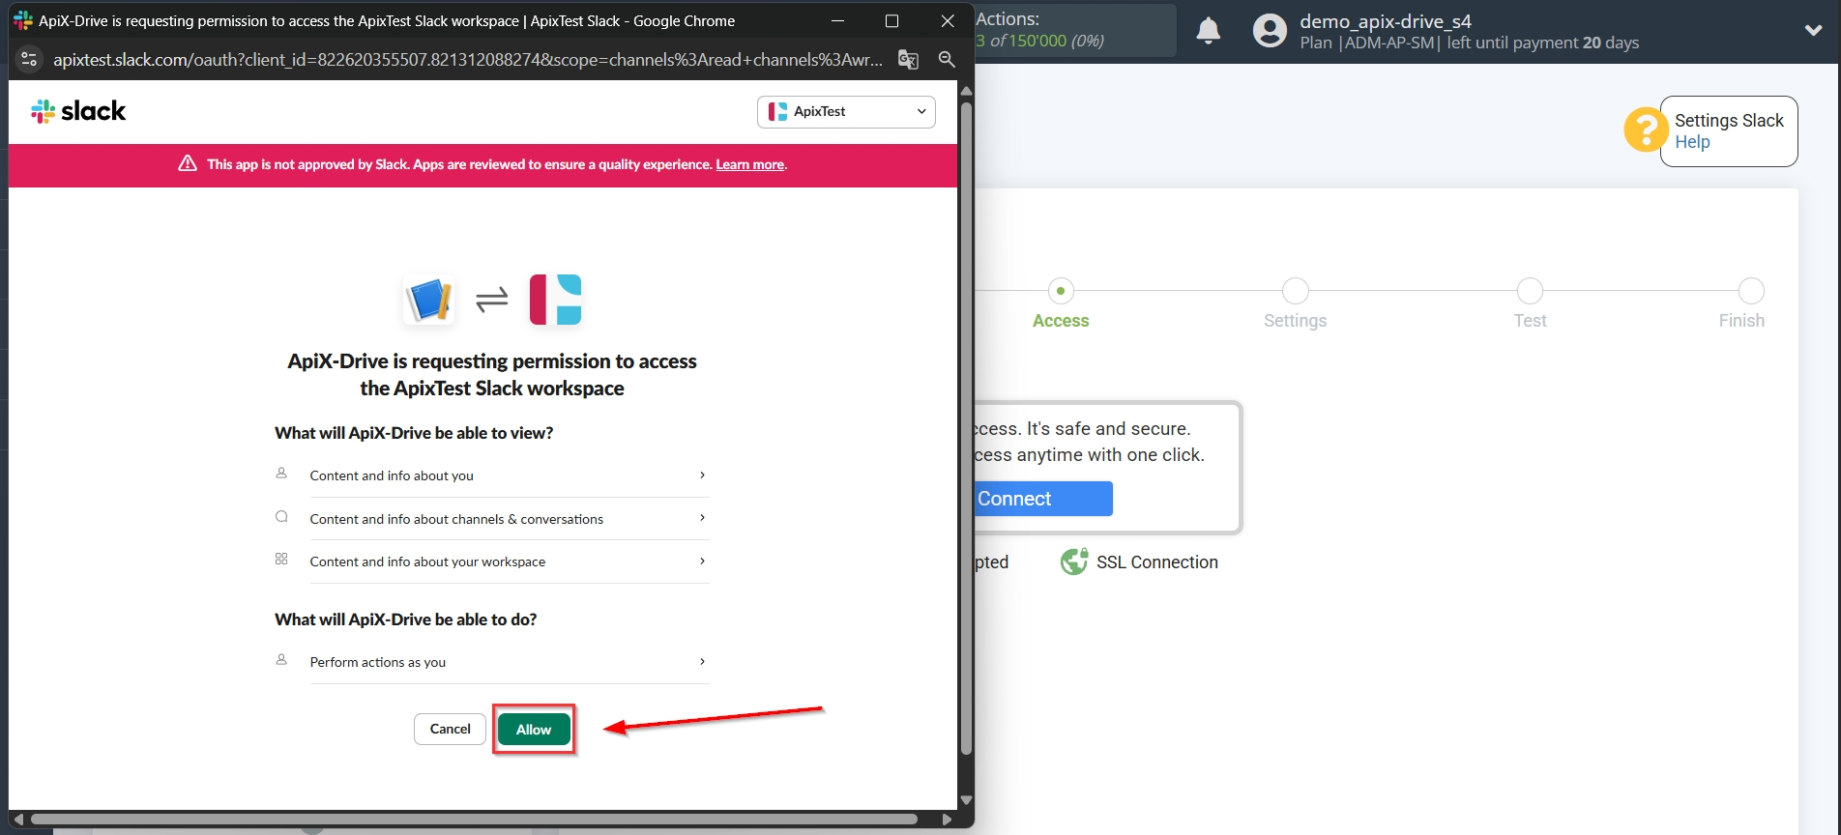The height and width of the screenshot is (835, 1841).
Task: Click the 'Settings Slack' title text
Action: (x=1729, y=121)
